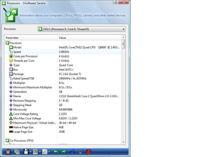Click the value 2.99GHz
This screenshot has height=157, width=224.
click(64, 52)
